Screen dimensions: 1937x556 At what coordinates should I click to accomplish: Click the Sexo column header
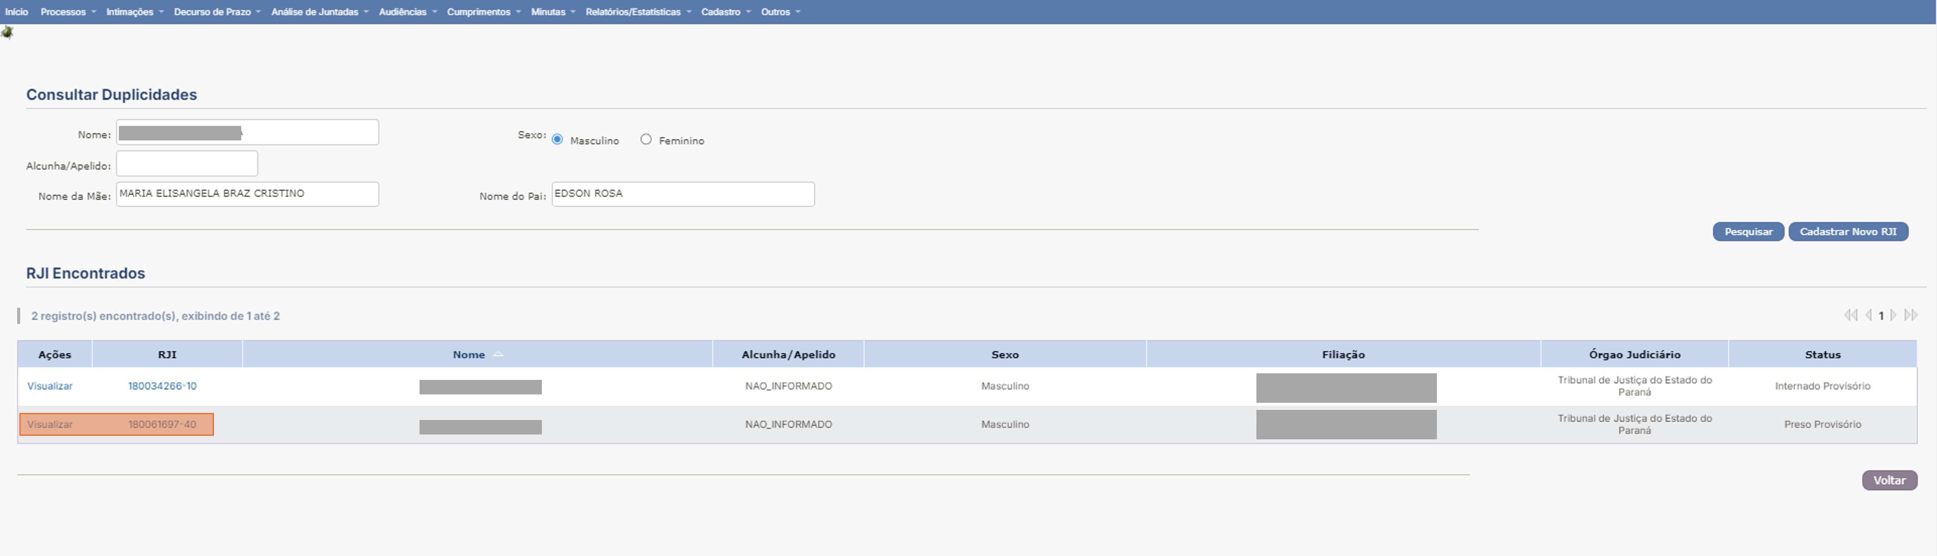(1005, 354)
